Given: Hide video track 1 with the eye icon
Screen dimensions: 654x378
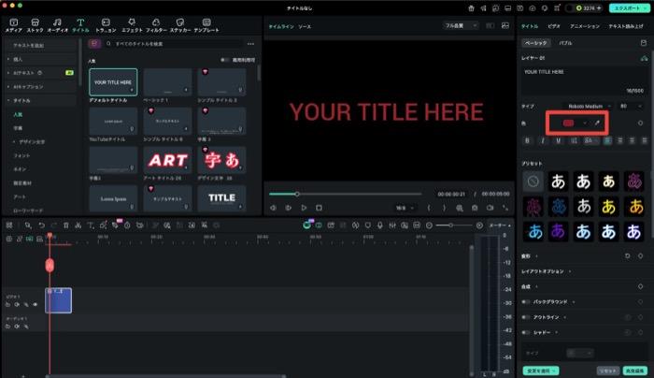Looking at the screenshot, I should [x=36, y=304].
